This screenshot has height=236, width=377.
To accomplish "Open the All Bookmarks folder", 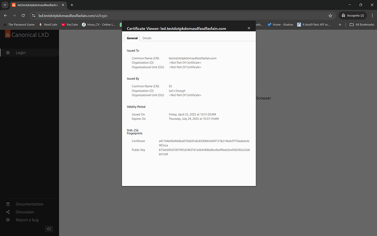I will 361,25.
